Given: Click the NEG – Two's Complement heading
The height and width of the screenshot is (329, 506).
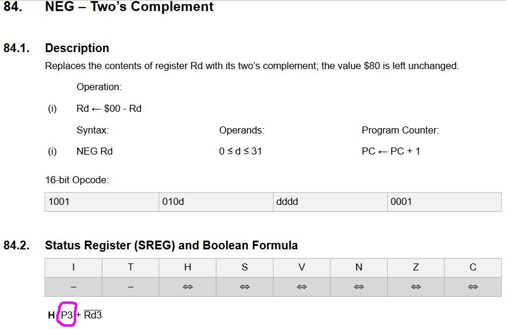Looking at the screenshot, I should pos(129,7).
